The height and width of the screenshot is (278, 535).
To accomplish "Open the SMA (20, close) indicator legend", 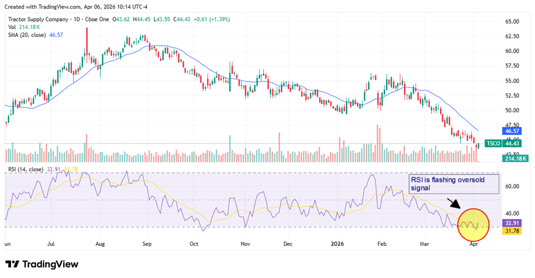I will (x=27, y=35).
